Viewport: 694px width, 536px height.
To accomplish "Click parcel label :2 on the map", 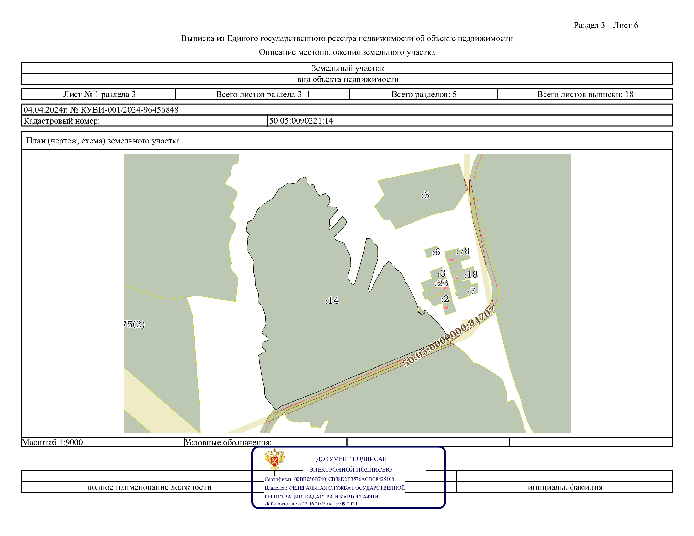I will (x=445, y=299).
